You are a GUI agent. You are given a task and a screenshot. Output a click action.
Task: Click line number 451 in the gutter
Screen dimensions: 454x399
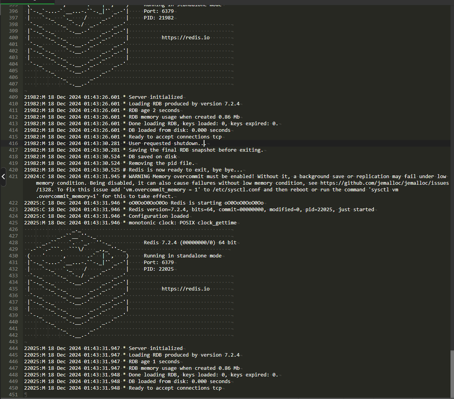tap(13, 395)
